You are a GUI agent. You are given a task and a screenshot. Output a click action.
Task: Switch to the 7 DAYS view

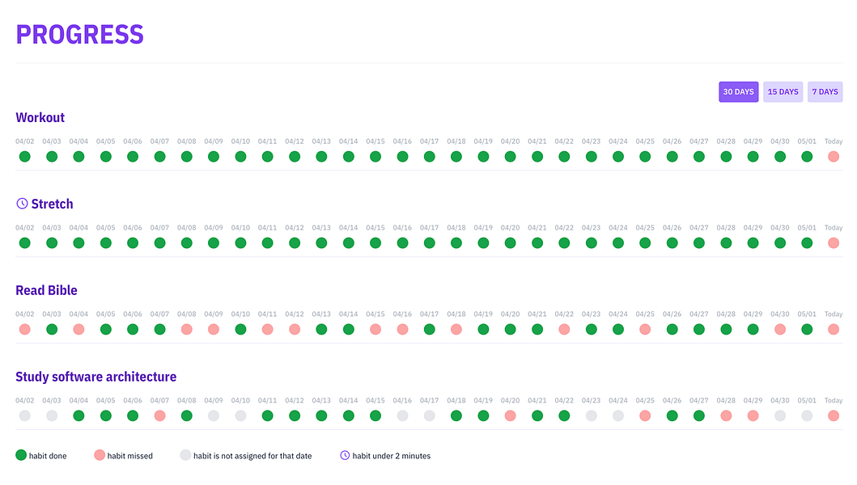(825, 92)
